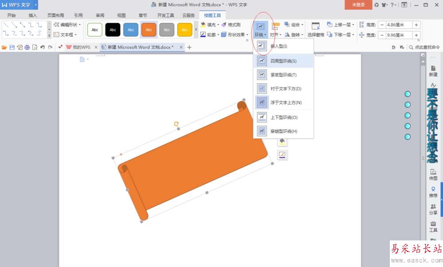This screenshot has height=267, width=443.
Task: Close the 新建 Microsoft Word 文档.docx tab
Action: [x=181, y=47]
